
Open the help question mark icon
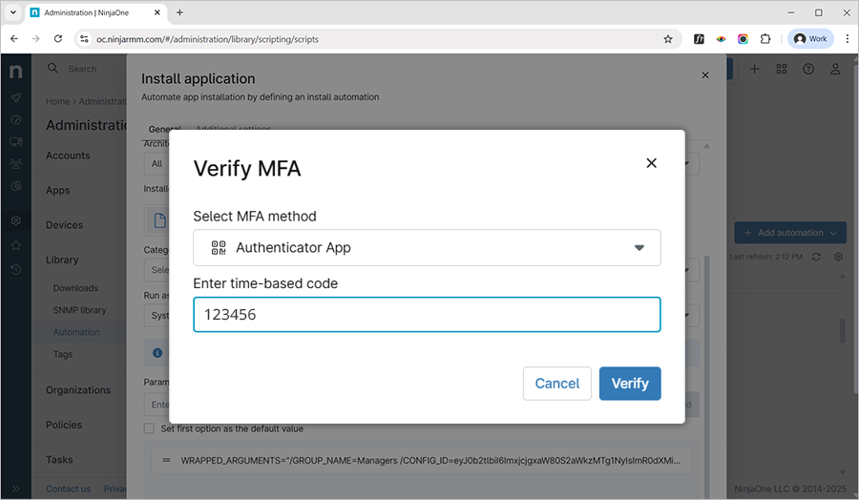(808, 70)
